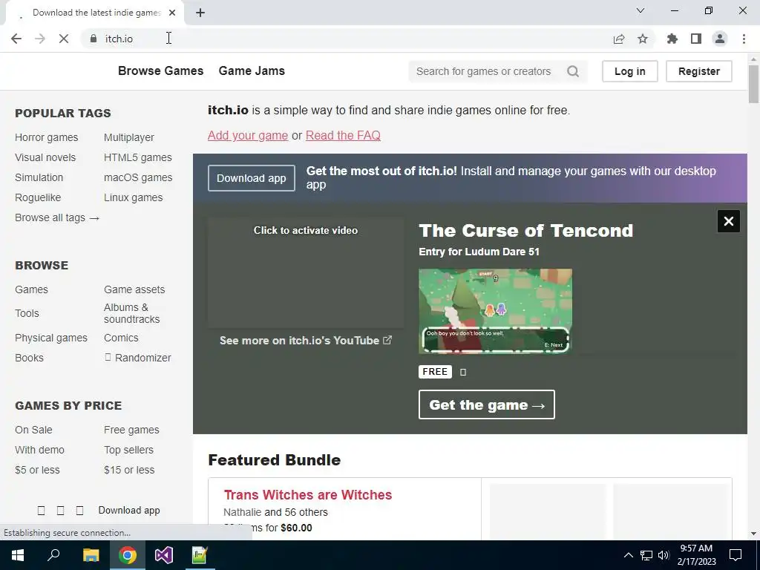Open a new tab with the plus icon

click(200, 13)
